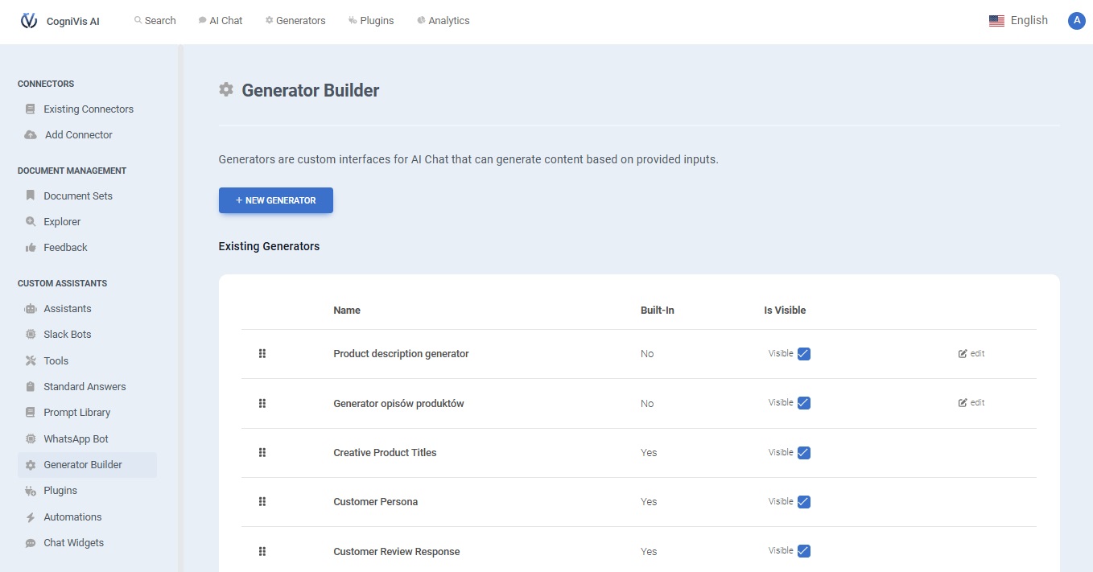Click the edit icon for Generator opisów produktów
Viewport: 1093px width, 572px height.
pyautogui.click(x=963, y=403)
